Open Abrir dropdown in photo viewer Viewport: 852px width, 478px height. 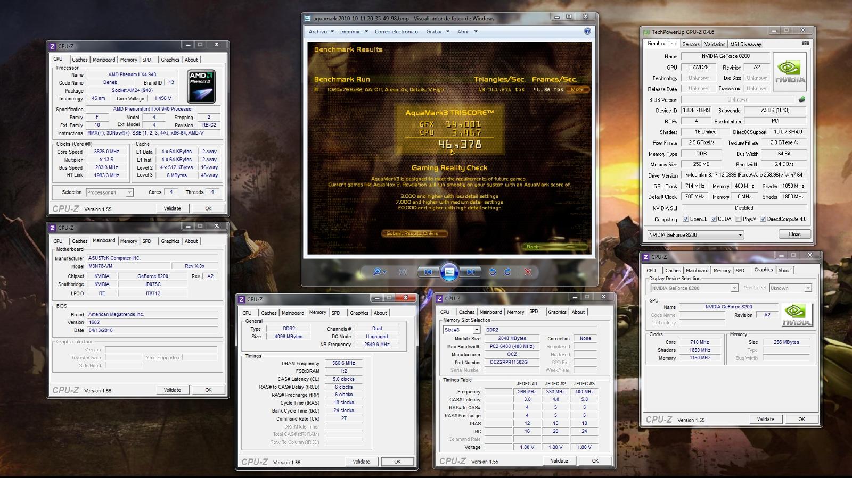point(467,31)
